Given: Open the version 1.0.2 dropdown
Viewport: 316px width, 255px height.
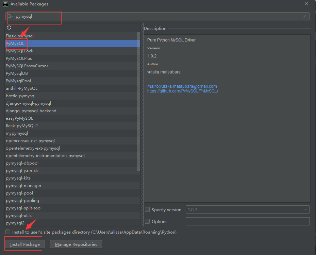Looking at the screenshot, I should (x=248, y=209).
